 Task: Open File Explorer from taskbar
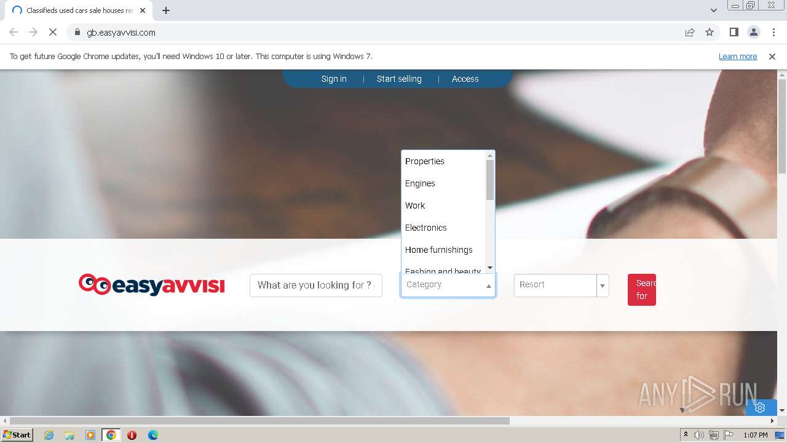click(x=69, y=435)
